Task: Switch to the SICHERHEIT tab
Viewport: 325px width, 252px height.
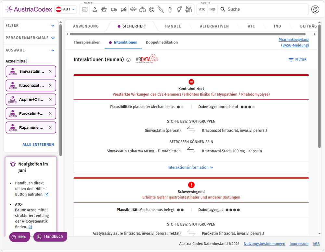Action: (x=132, y=26)
